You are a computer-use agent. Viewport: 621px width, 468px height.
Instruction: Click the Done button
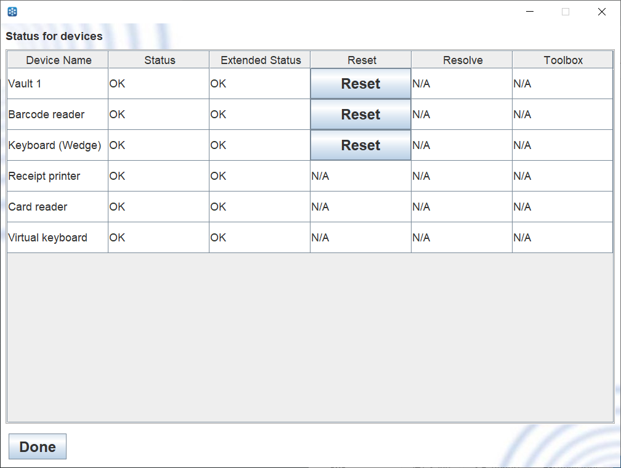click(38, 447)
